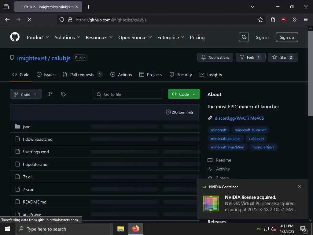313x235 pixels.
Task: Open the Windows notification center
Action: coord(304,229)
